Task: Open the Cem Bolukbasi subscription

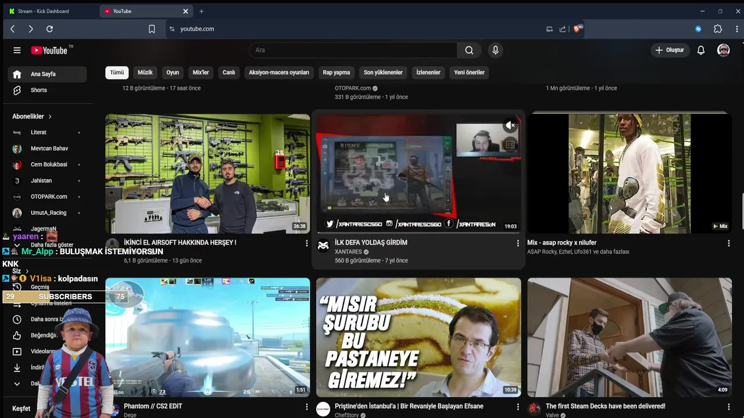Action: [47, 165]
